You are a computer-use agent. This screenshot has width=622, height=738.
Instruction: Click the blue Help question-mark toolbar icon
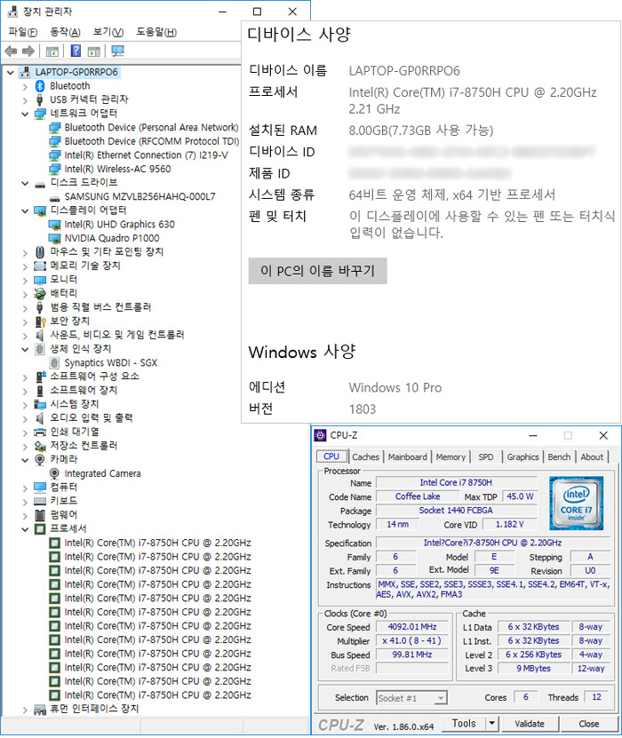click(x=76, y=51)
